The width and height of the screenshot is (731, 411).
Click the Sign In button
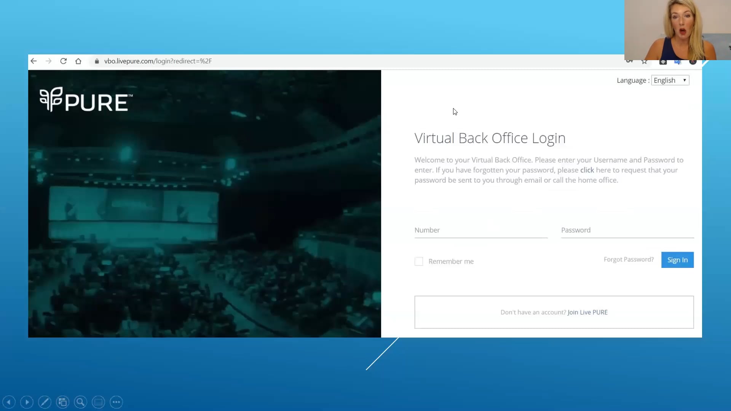[677, 260]
